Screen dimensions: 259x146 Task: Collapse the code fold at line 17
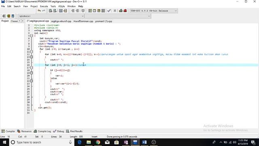tap(32, 68)
